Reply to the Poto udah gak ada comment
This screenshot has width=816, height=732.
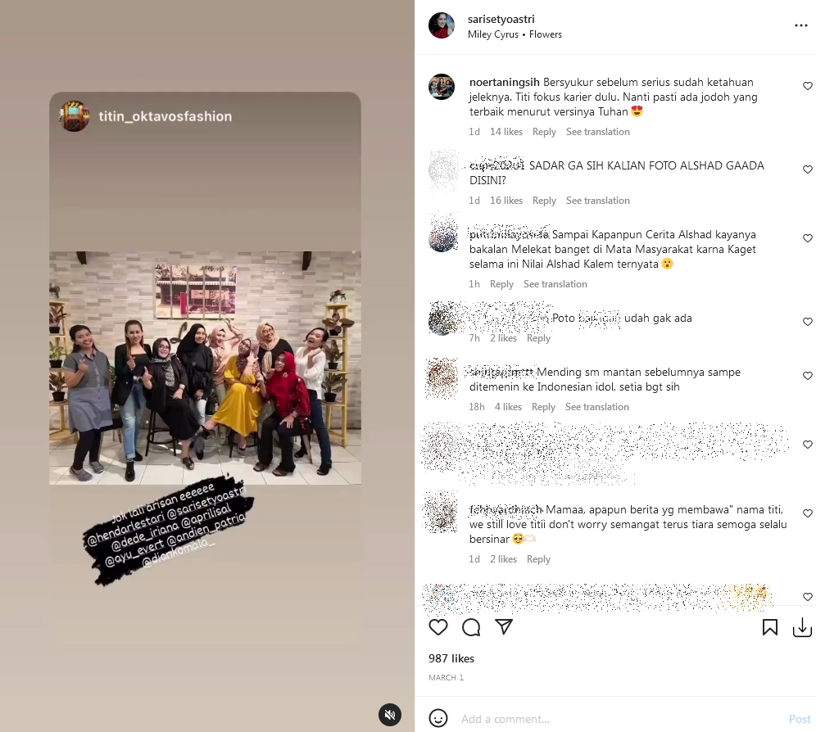pos(538,338)
